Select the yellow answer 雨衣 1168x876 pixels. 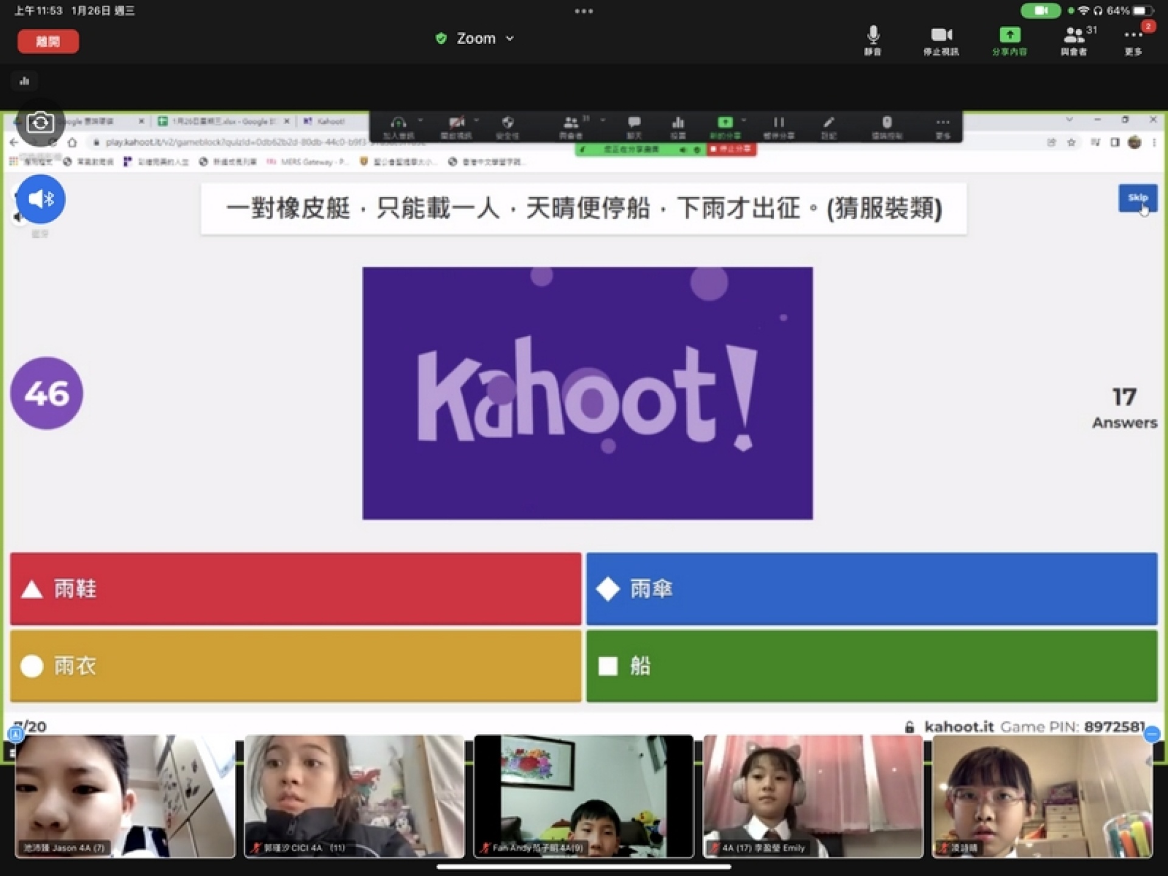[296, 666]
